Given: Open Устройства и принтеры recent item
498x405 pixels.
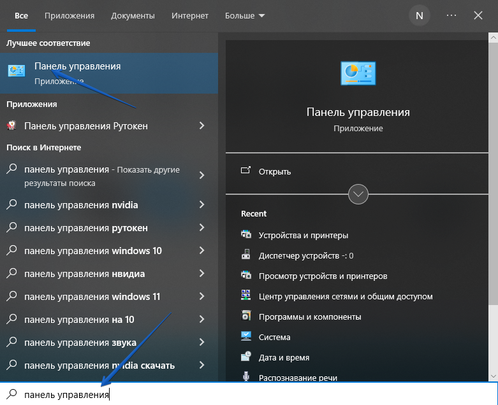Looking at the screenshot, I should pyautogui.click(x=303, y=235).
